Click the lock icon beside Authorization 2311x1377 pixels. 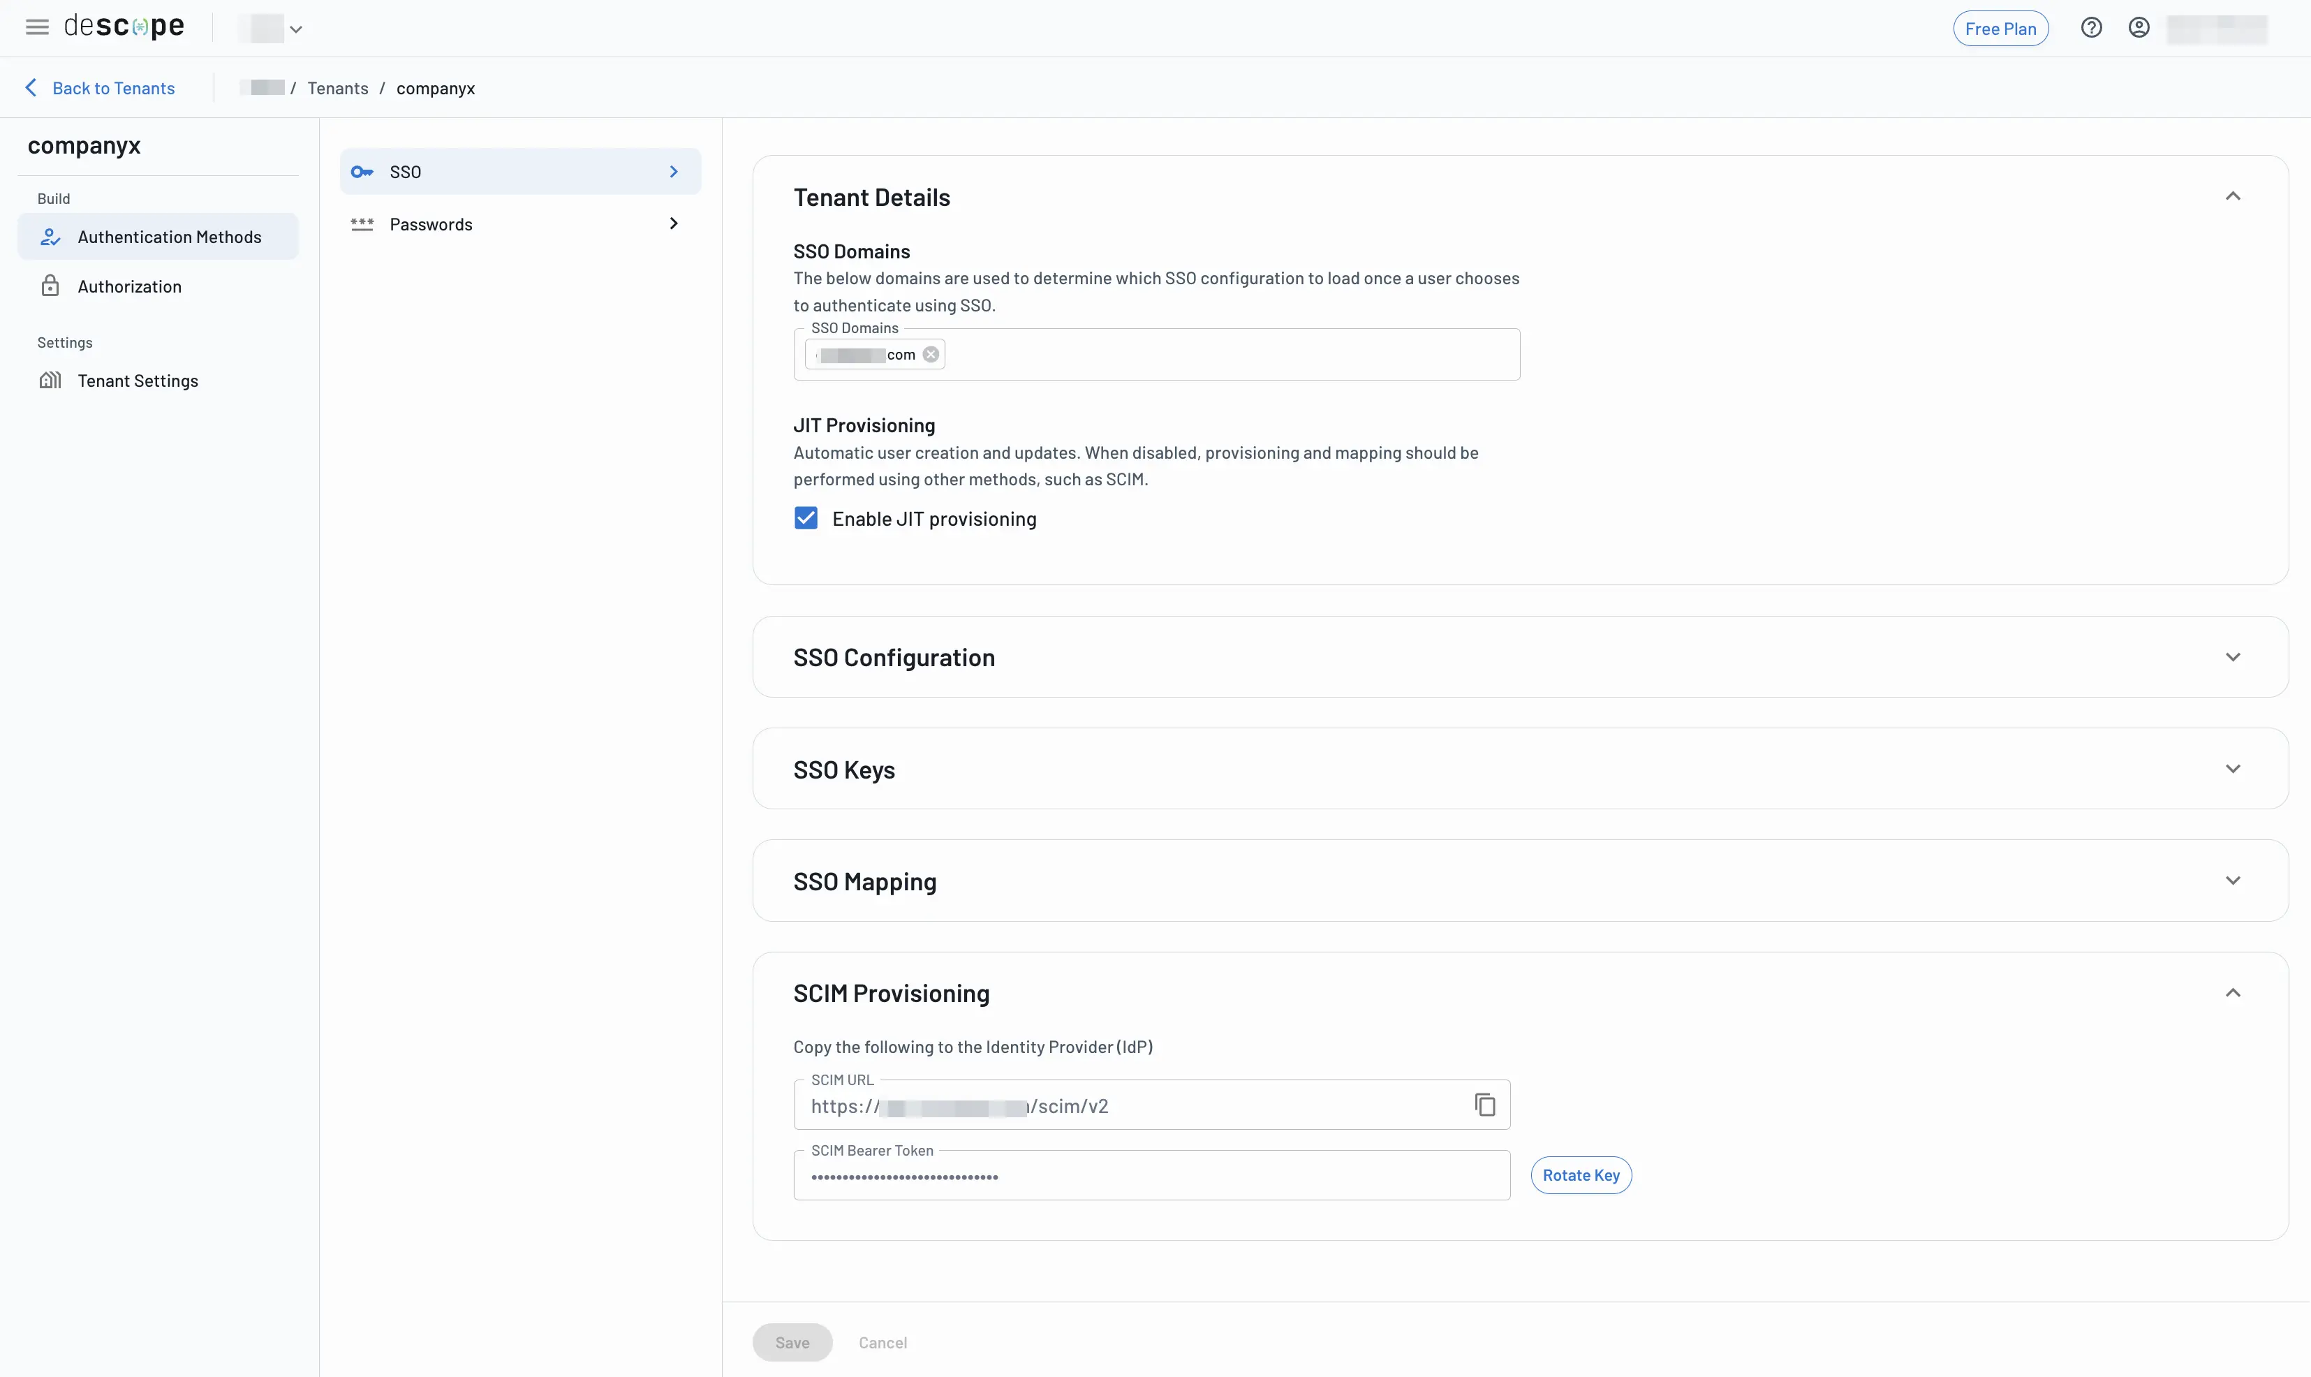click(x=50, y=286)
